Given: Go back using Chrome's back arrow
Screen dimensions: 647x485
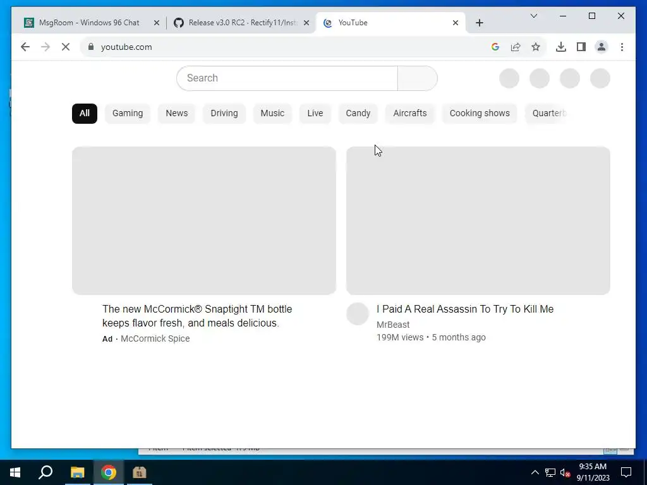Looking at the screenshot, I should [x=25, y=47].
